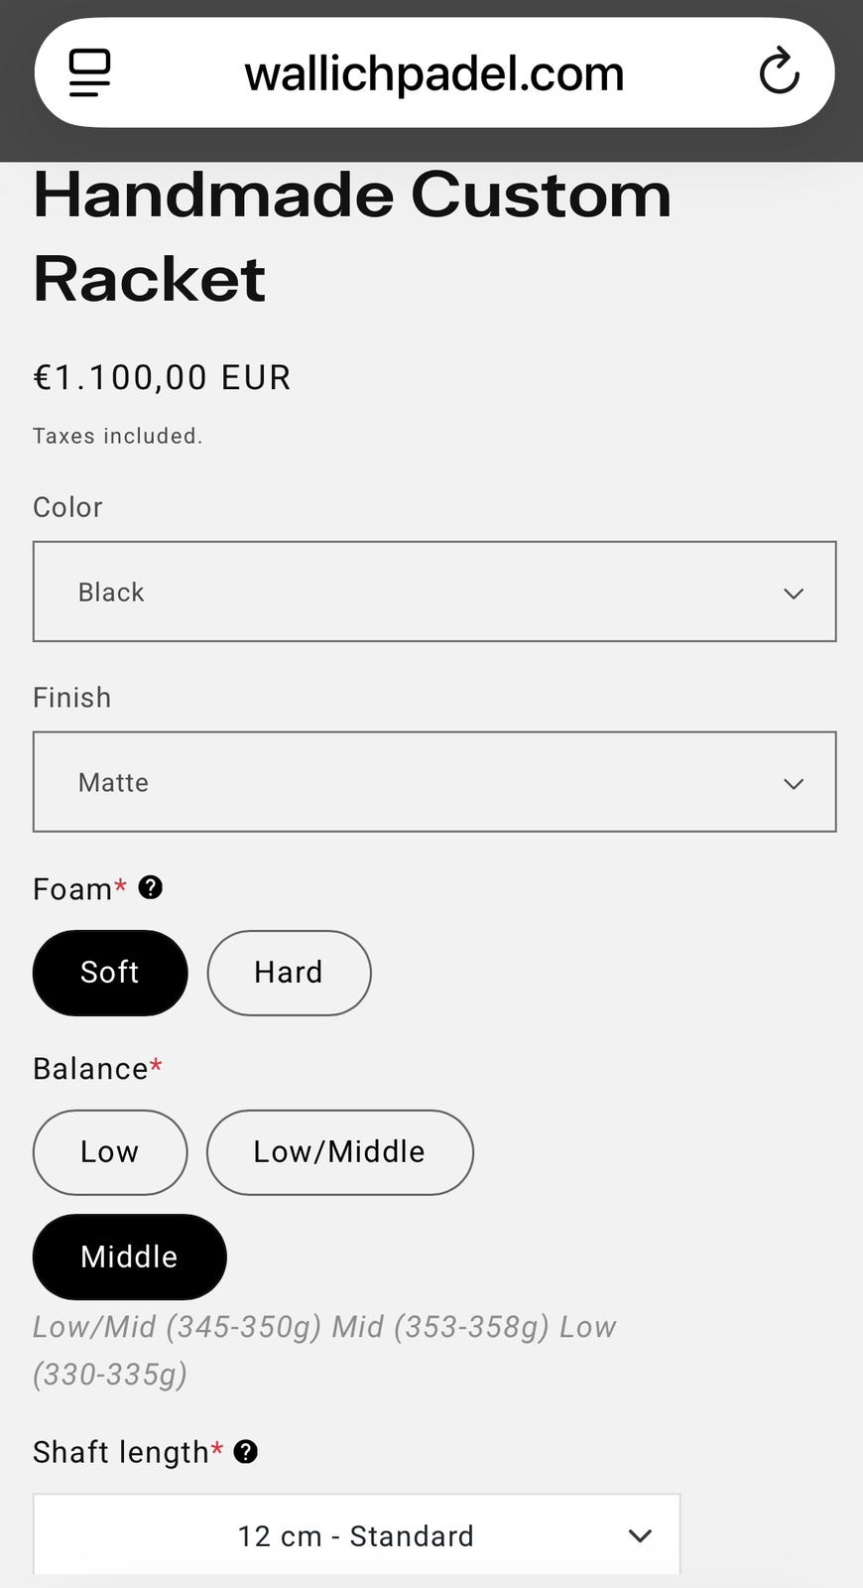The width and height of the screenshot is (863, 1588).
Task: Tap the €1.100,00 EUR price text
Action: tap(162, 377)
